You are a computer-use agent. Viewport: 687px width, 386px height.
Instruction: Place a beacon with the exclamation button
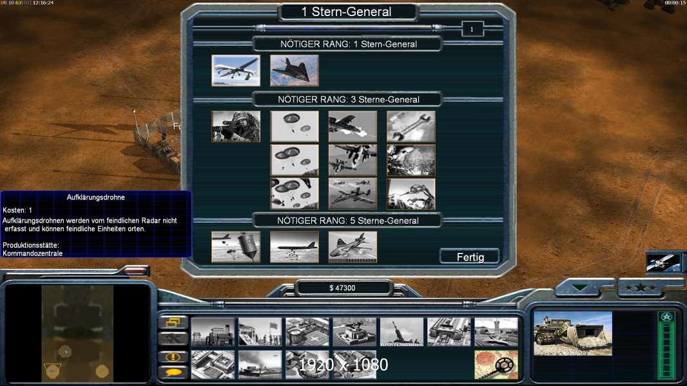173,356
